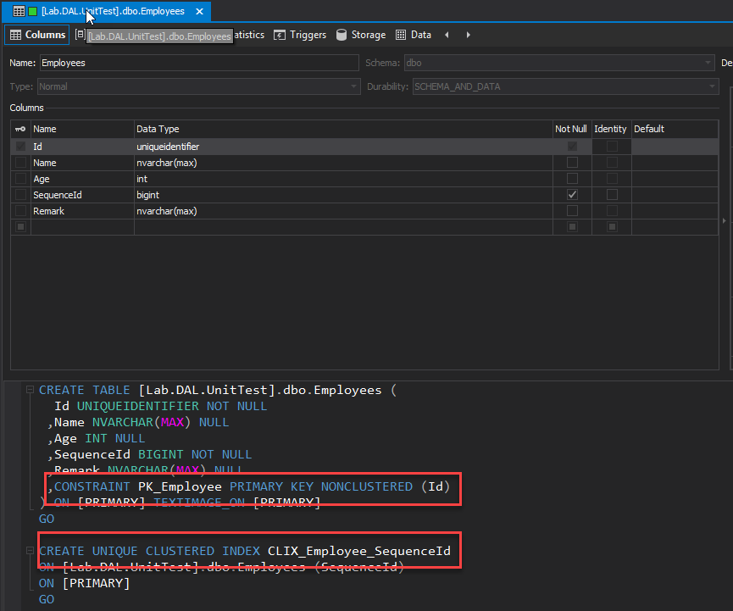Collapse the CREATE TABLE code block
This screenshot has height=611, width=733.
click(30, 390)
